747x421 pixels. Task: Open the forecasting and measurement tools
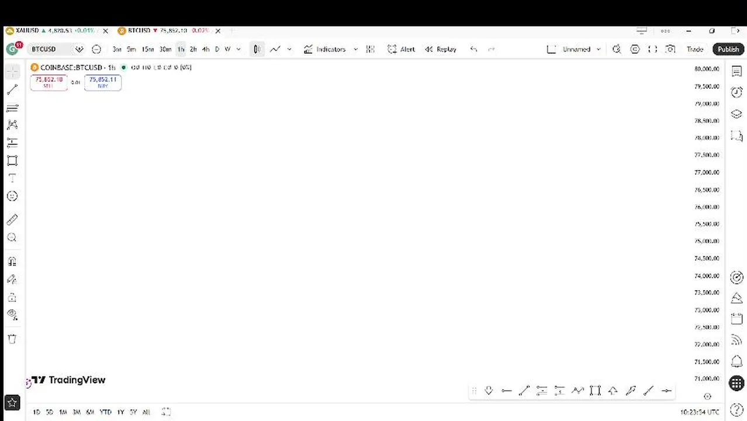12,143
